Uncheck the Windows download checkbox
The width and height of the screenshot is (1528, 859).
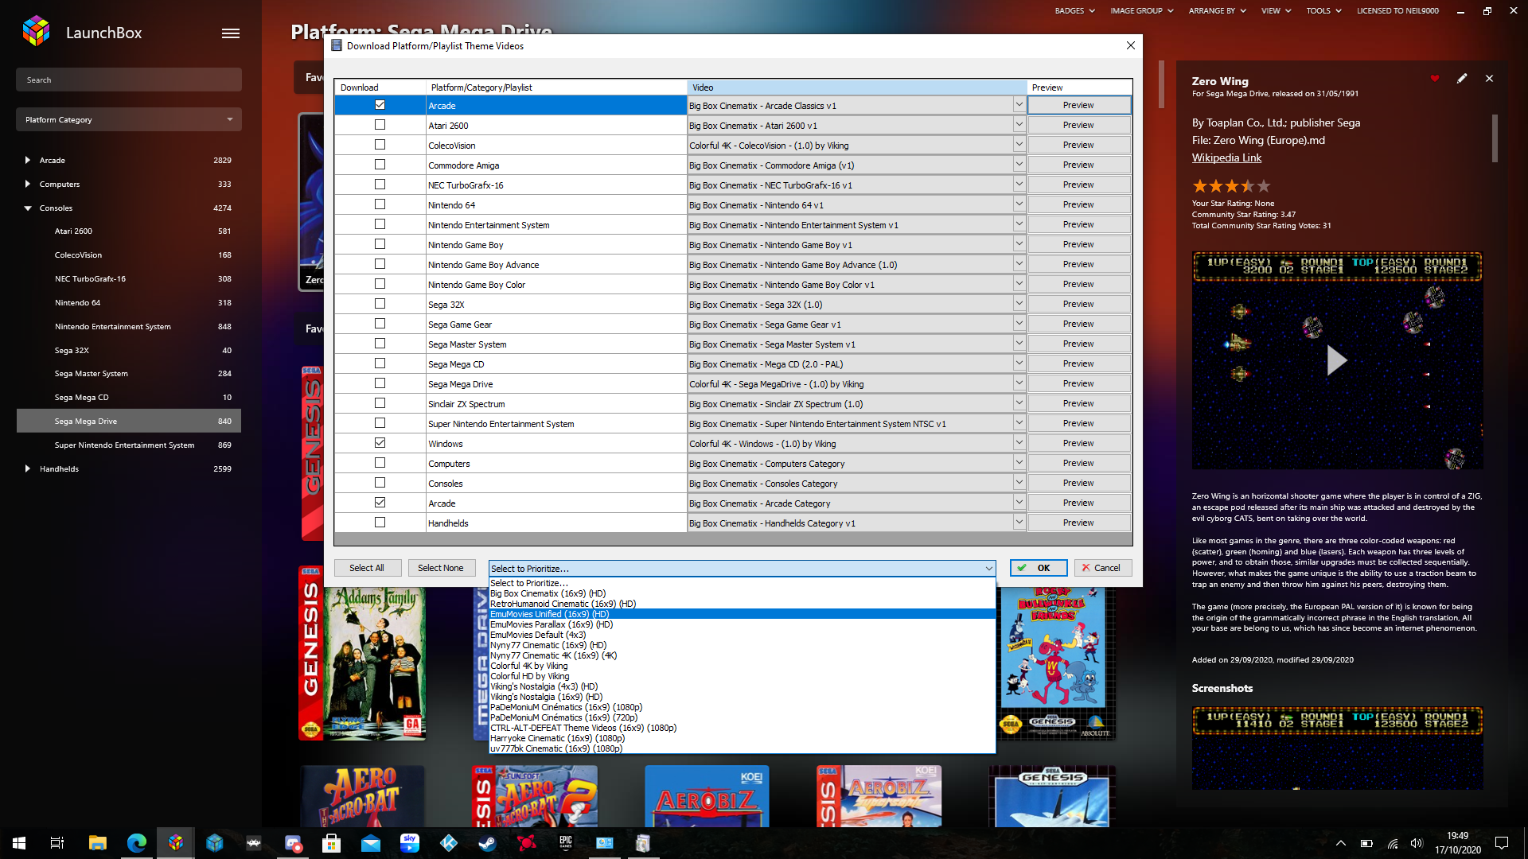380,443
